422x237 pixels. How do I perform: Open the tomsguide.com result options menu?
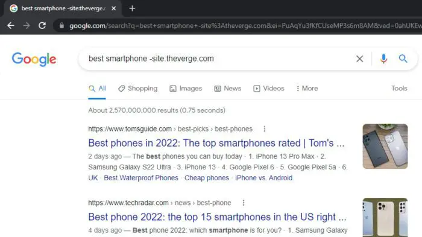coord(265,129)
